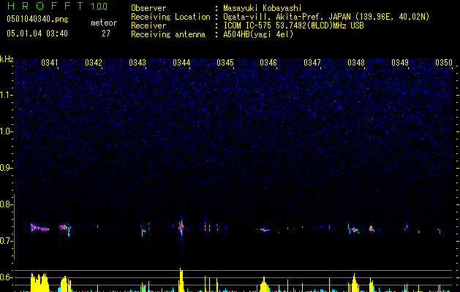Click the meteor count 27
Viewport: 460px width, 292px height.
(x=106, y=34)
